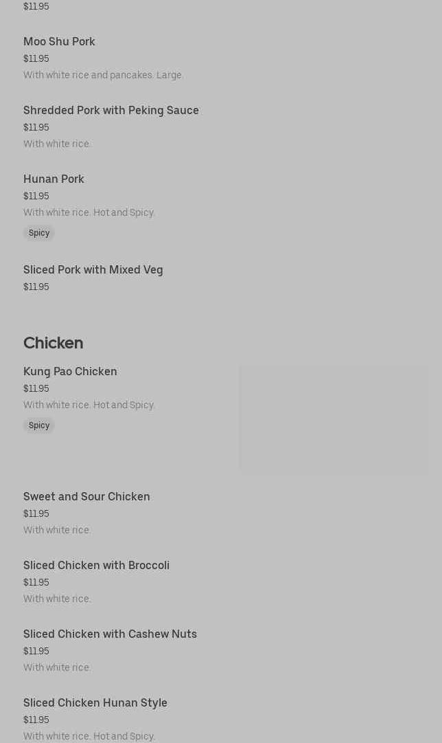The width and height of the screenshot is (442, 743).
Task: Open the Kung Pao Chicken photo thumbnail
Action: pos(334,419)
